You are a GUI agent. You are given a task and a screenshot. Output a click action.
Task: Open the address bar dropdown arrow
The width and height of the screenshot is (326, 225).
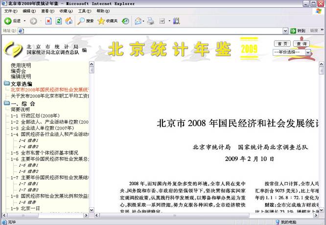tap(285, 31)
